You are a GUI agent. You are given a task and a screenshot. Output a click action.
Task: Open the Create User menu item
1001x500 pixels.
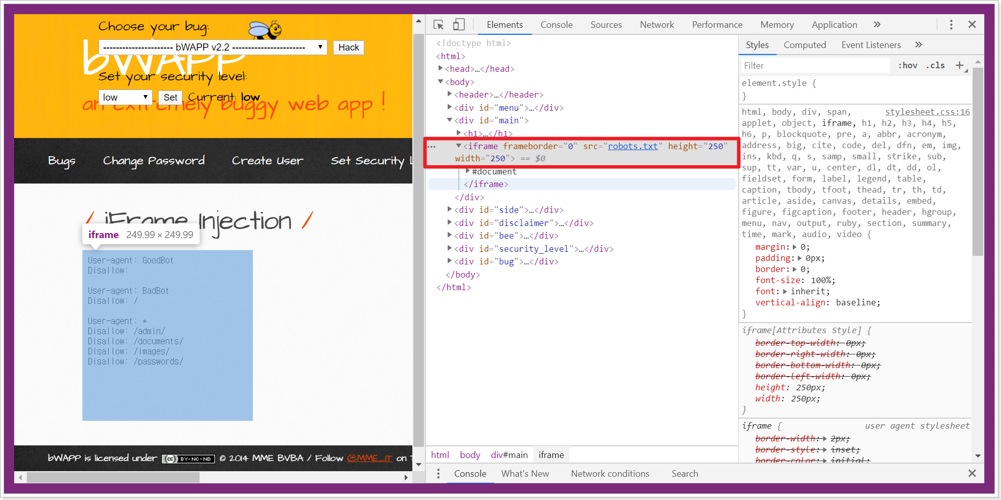point(267,161)
